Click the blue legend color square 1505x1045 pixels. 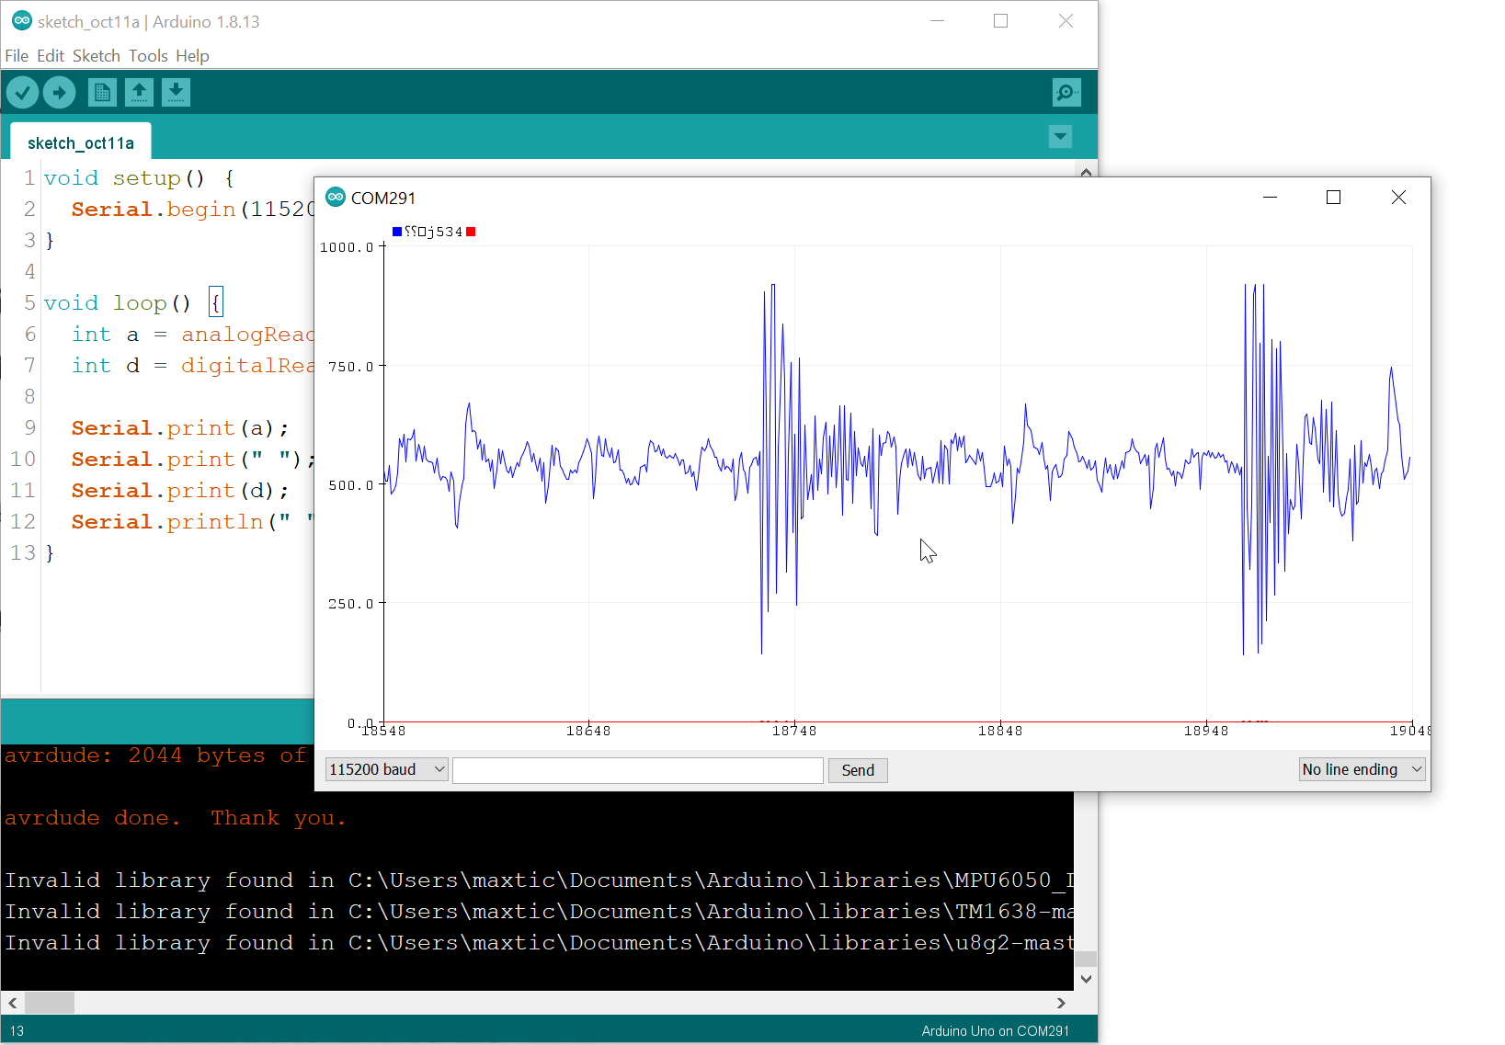(397, 232)
